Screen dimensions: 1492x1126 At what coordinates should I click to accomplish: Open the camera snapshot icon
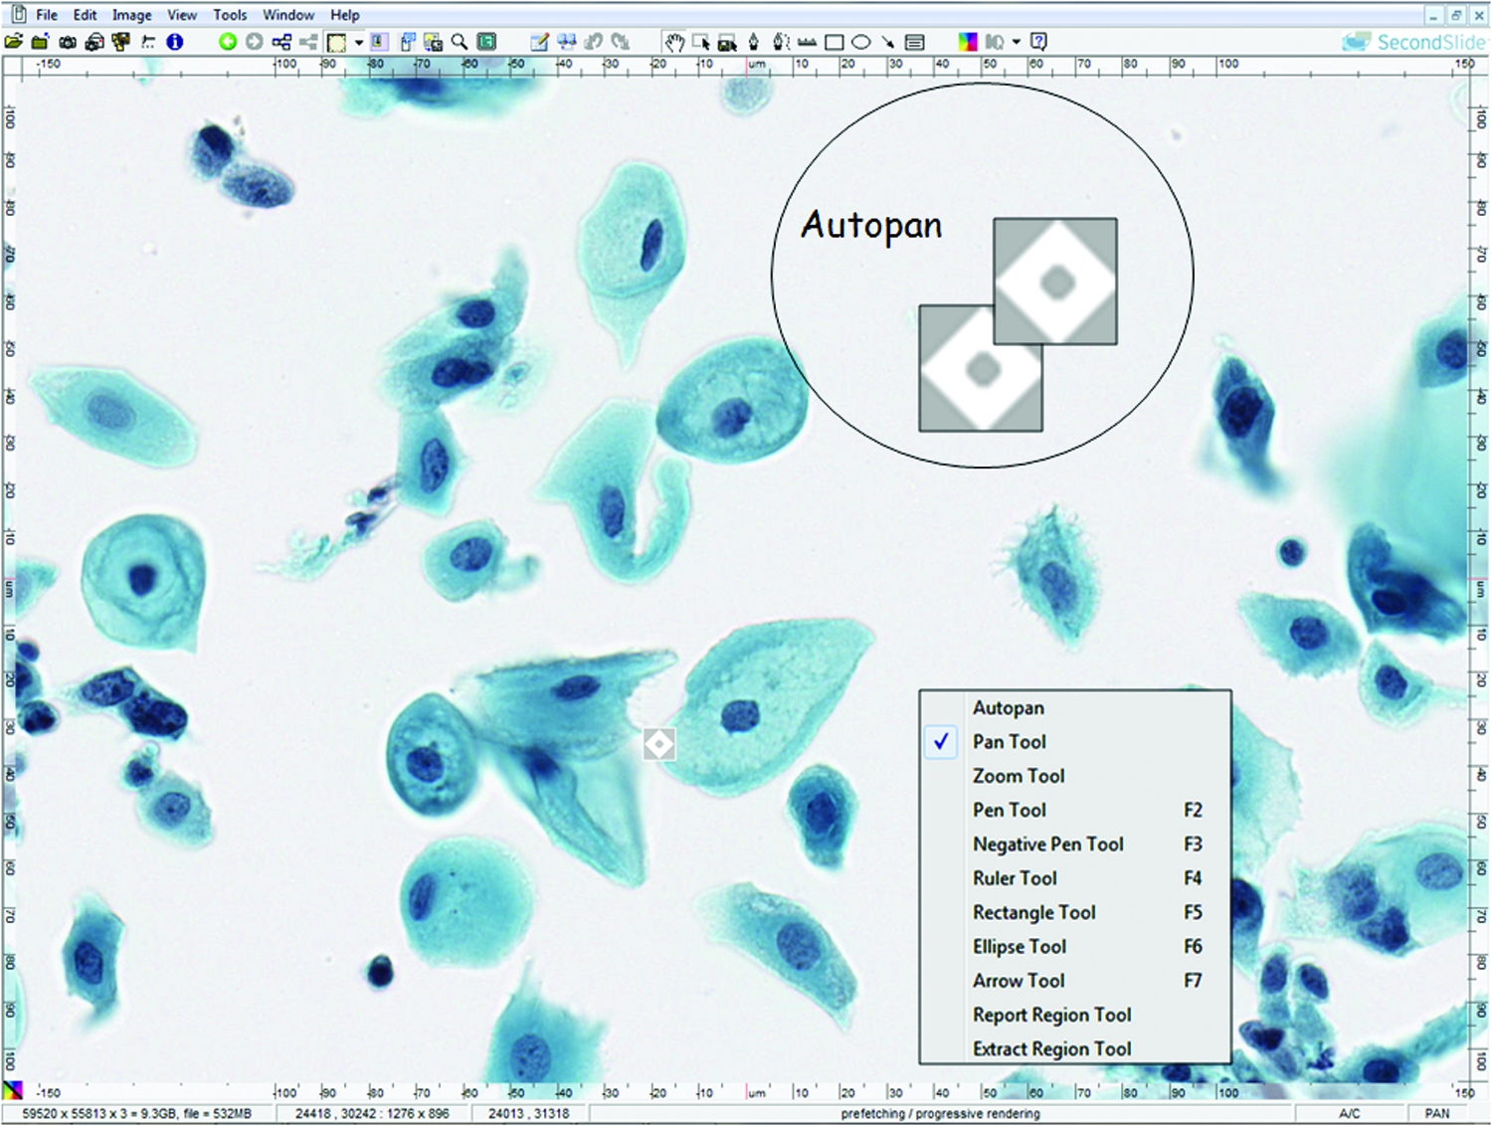tap(68, 42)
